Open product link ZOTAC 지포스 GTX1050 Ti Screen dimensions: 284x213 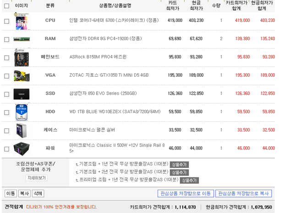(109, 75)
